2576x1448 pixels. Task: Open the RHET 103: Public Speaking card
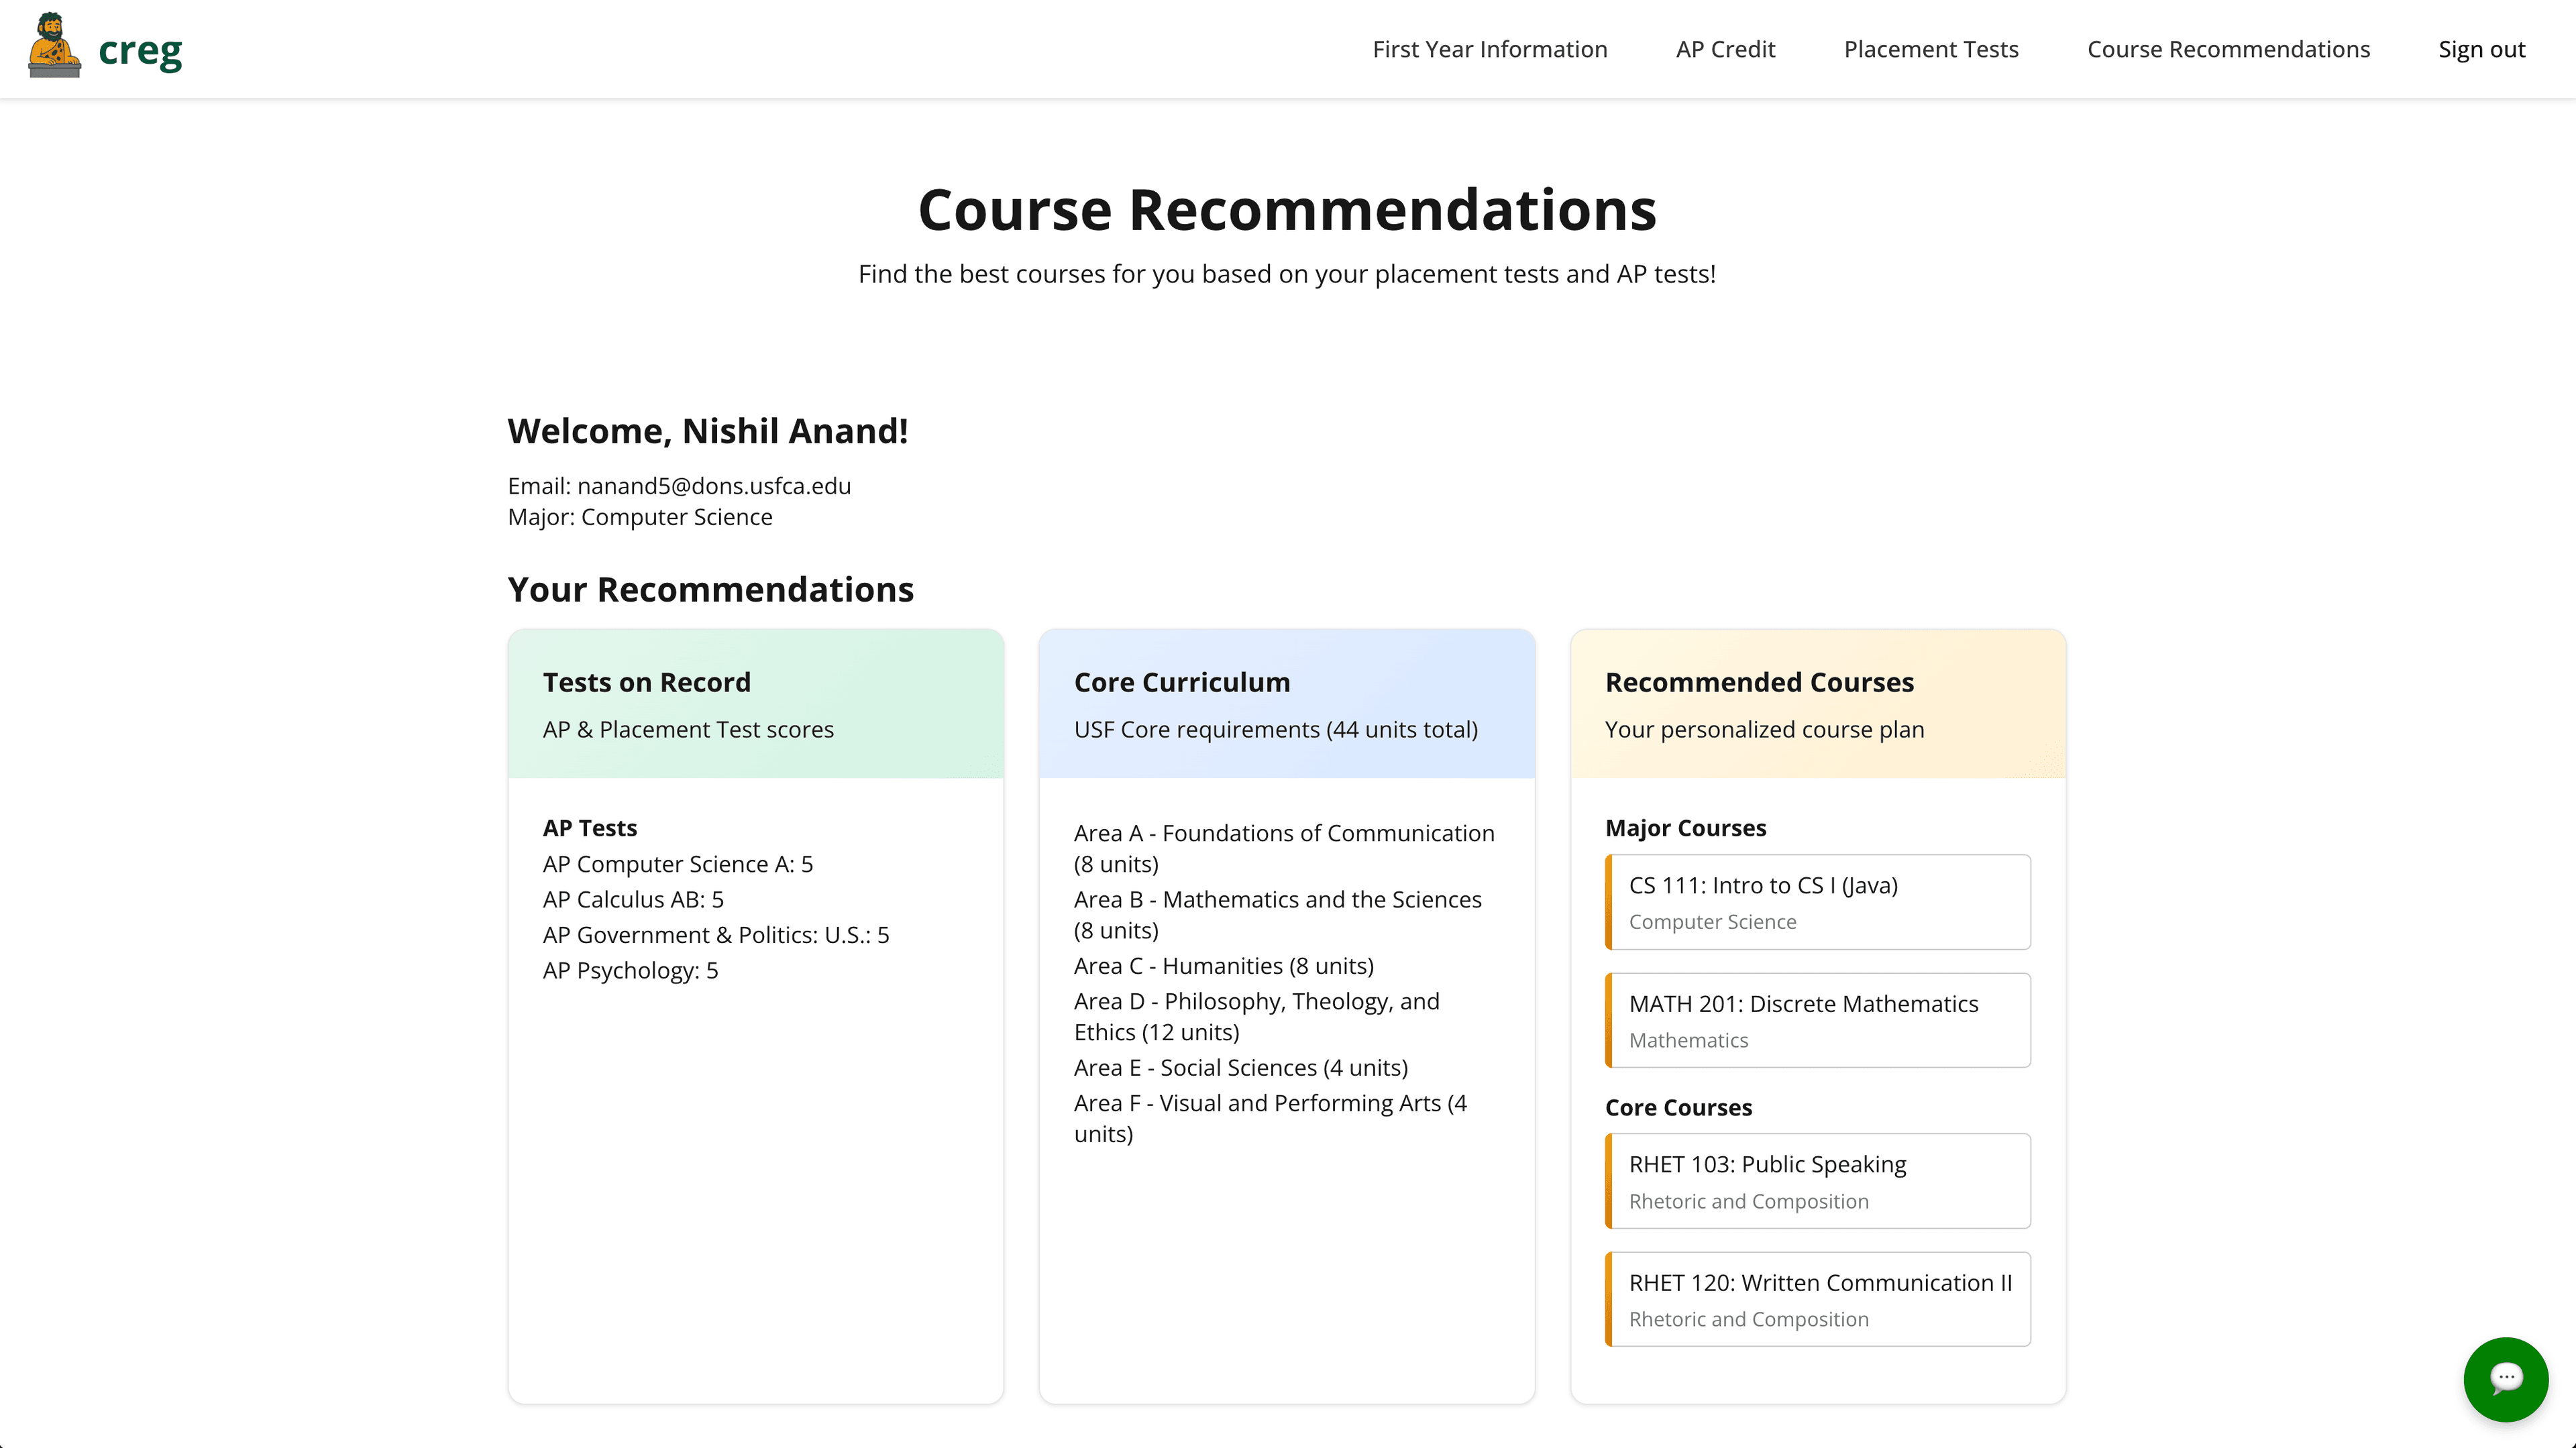(x=1818, y=1181)
